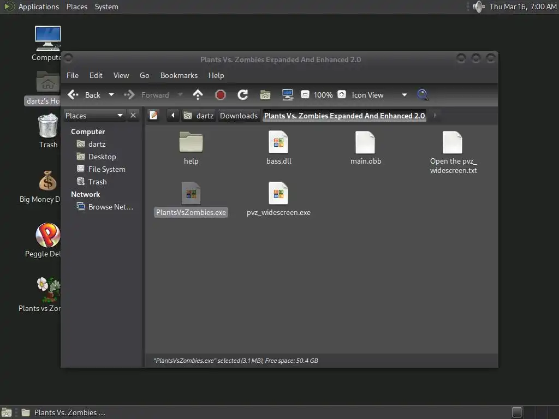
Task: Click the Plants Vs. Zombies taskbar window button
Action: pos(63,412)
